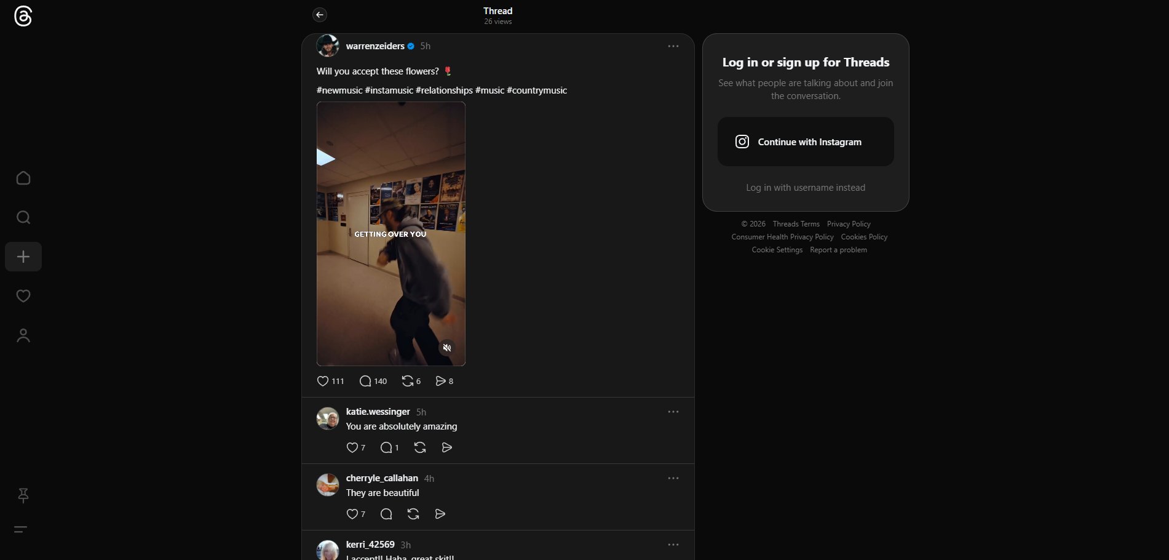Screen dimensions: 1169x560
Task: Click the back arrow beside Thread title
Action: 319,15
